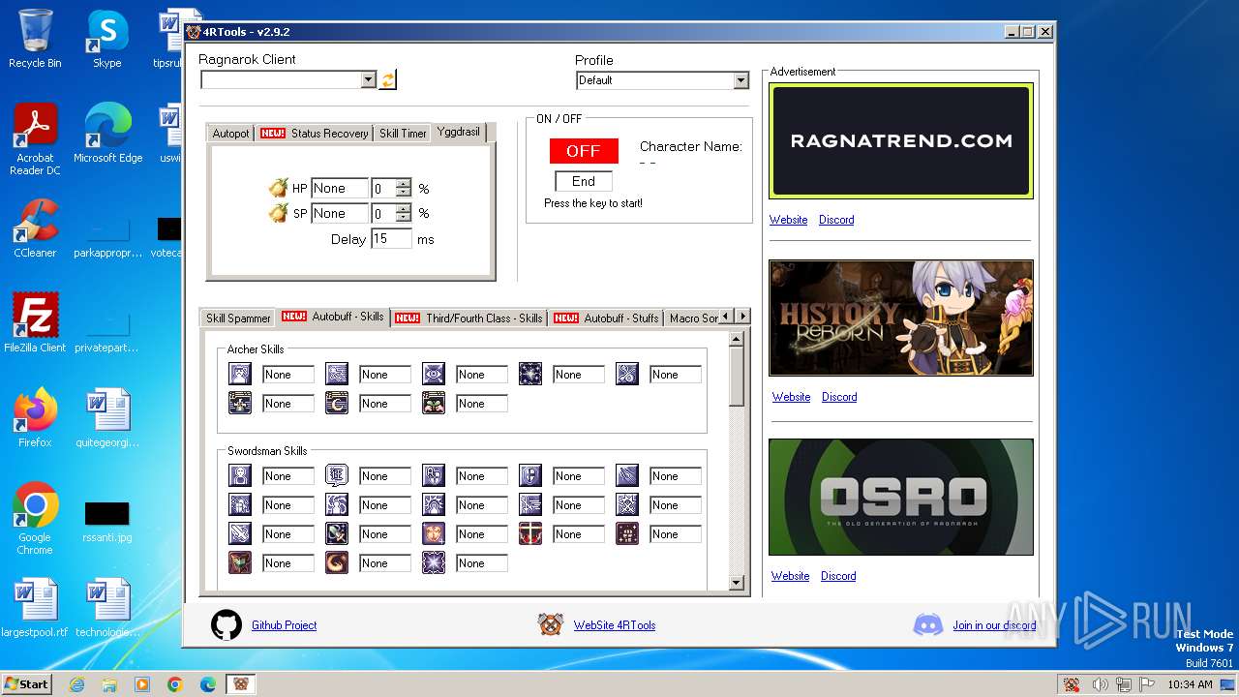Open the Recycle Bin desktop icon
Screen dimensions: 1239x697
coord(35,39)
